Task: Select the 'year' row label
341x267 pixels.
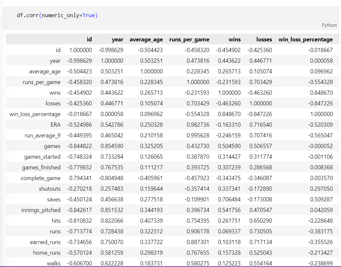Action: 55,61
